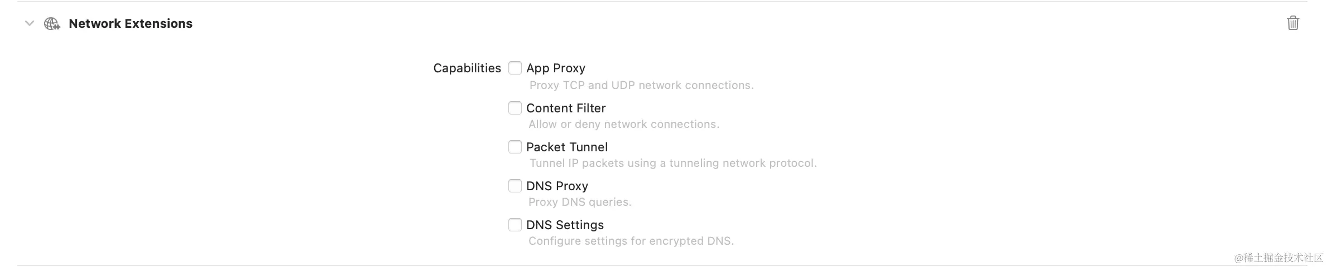Click the Tunnel IP packets description text
1327x267 pixels.
[673, 163]
